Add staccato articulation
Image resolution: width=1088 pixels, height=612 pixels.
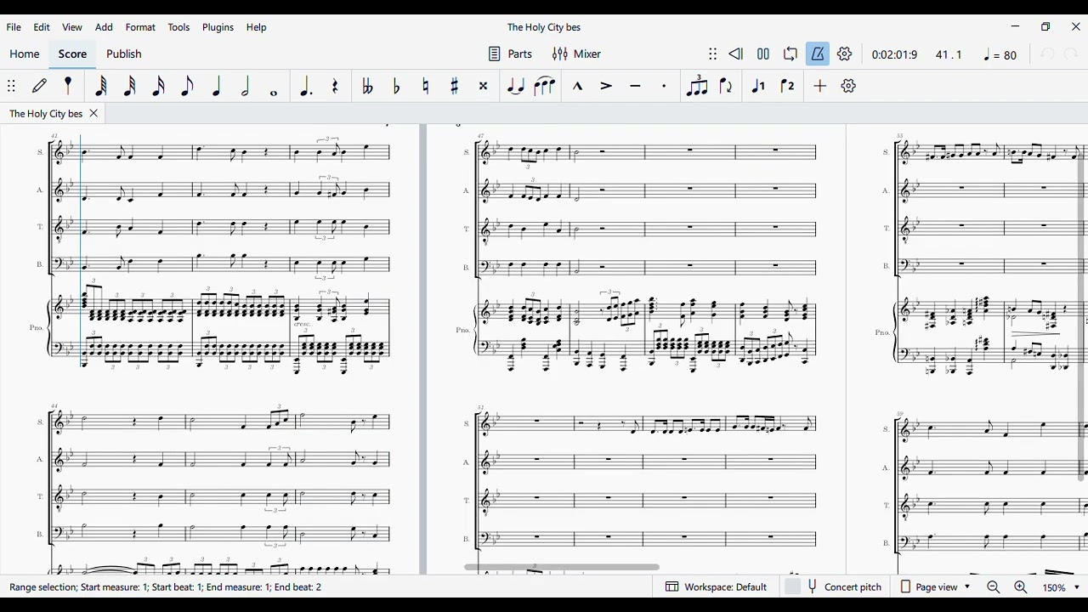point(664,86)
